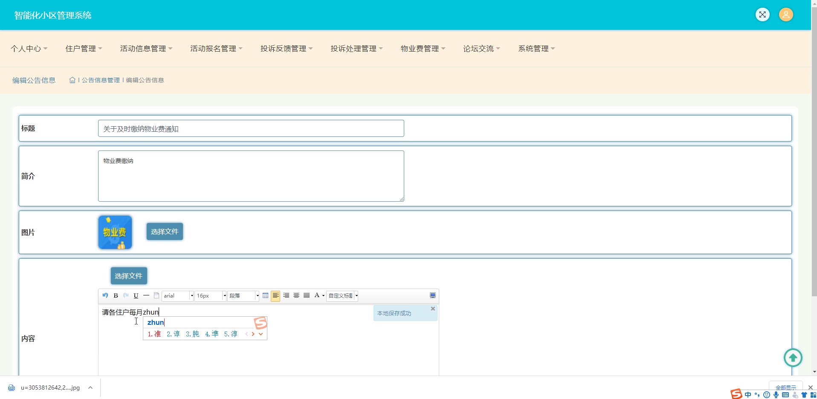Click 选择文件 button beside the image
The width and height of the screenshot is (817, 399).
pos(165,231)
